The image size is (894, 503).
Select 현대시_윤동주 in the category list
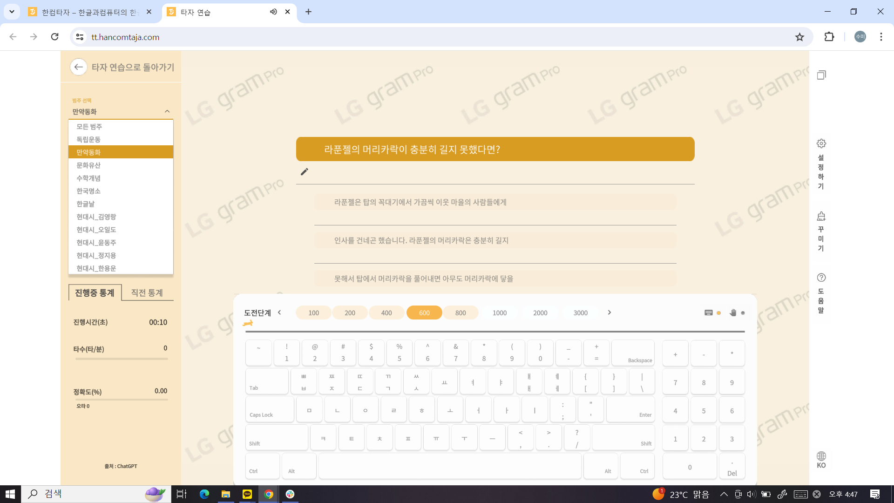pos(96,243)
